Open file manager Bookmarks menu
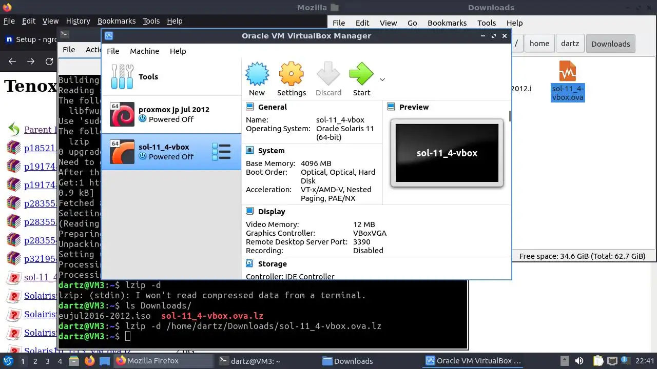657x369 pixels. pos(447,23)
